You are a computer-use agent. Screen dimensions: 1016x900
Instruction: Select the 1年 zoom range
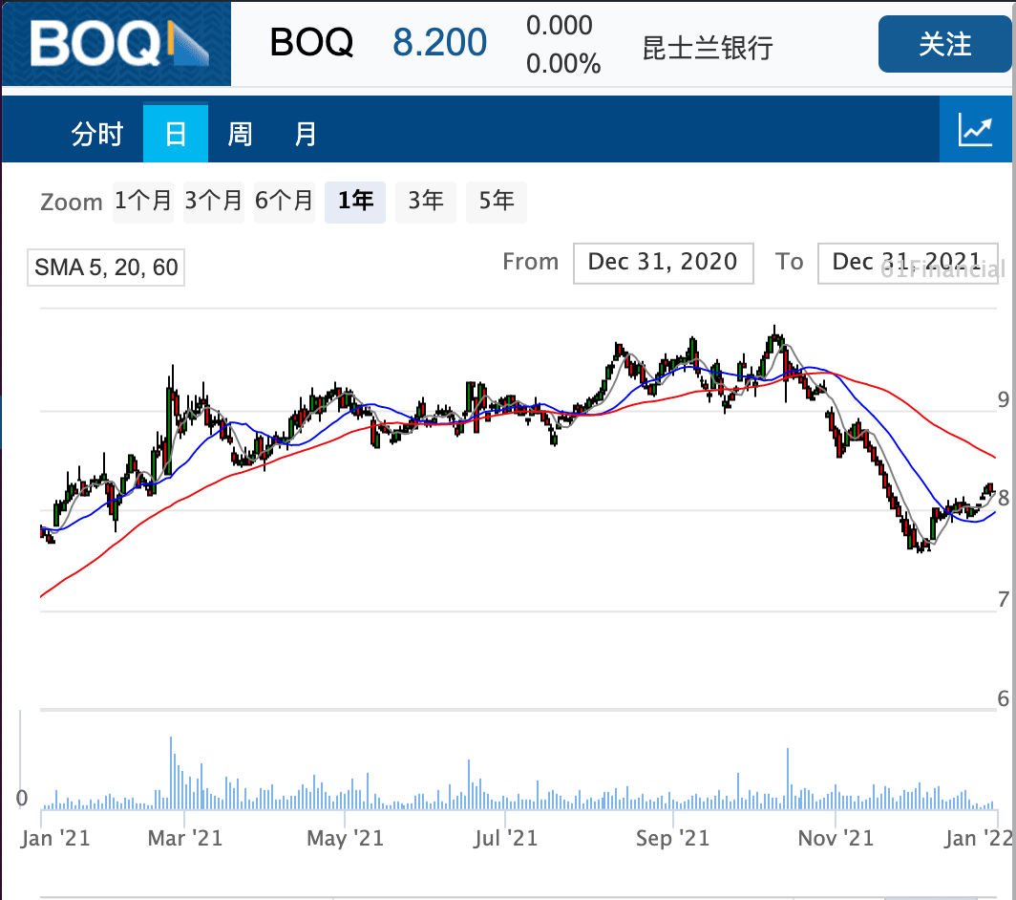pyautogui.click(x=355, y=201)
